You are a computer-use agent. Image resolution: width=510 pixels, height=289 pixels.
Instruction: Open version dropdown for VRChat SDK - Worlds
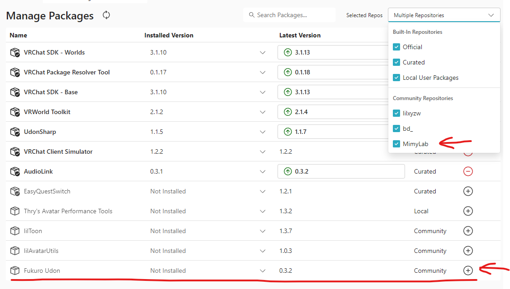click(x=263, y=52)
